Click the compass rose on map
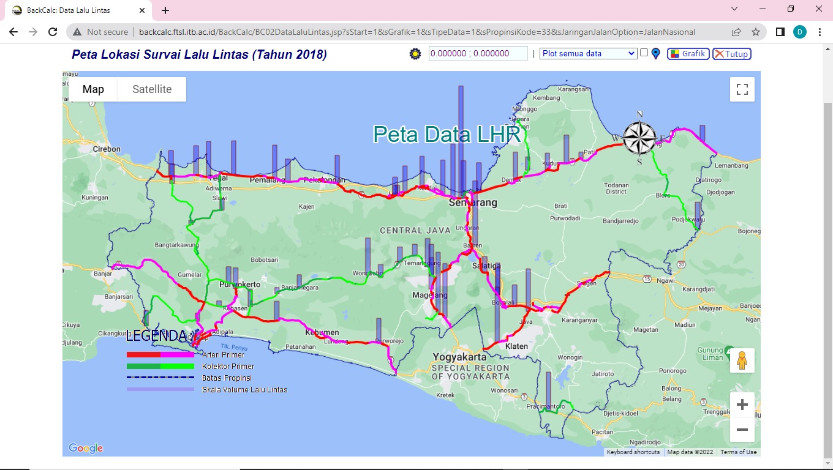Image resolution: width=833 pixels, height=470 pixels. 639,138
